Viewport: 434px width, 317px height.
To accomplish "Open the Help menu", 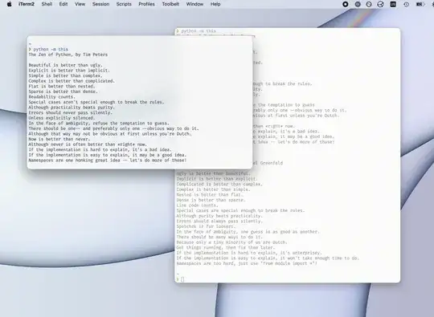I will pos(215,4).
